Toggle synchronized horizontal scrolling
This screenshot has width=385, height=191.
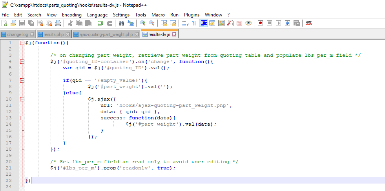click(x=173, y=23)
